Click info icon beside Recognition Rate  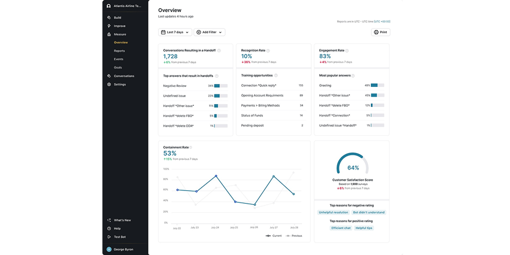(x=268, y=50)
